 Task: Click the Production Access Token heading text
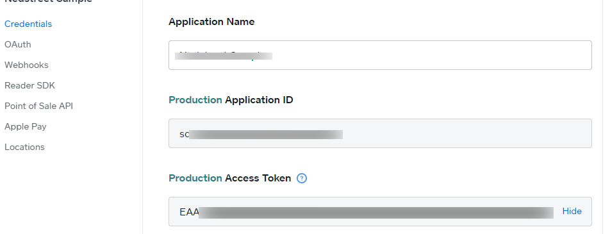click(x=229, y=178)
